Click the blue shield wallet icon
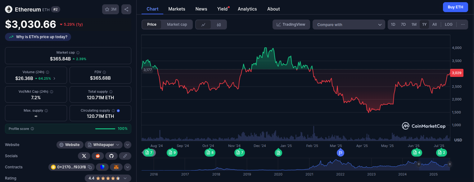The width and height of the screenshot is (474, 182). click(102, 167)
